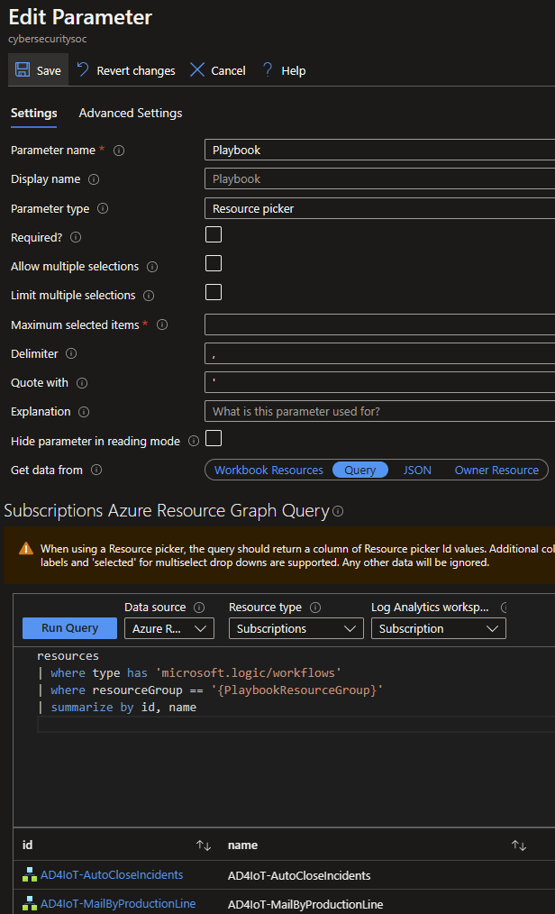Open AD4IoT-AutoCloseIncidents resource link
This screenshot has height=914, width=555.
point(112,874)
